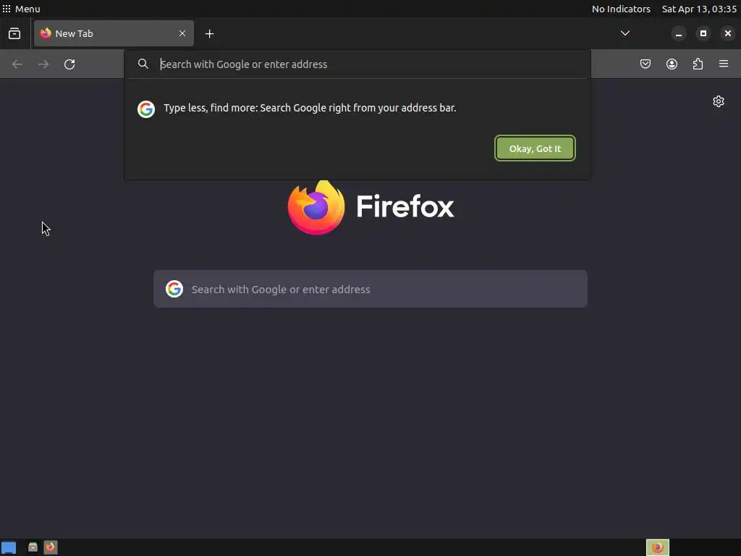Minimize the Firefox window
Viewport: 741px width, 556px height.
[679, 33]
